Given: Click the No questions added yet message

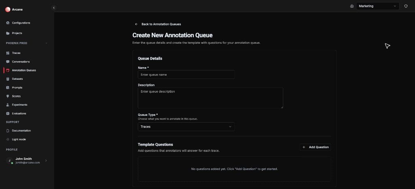Looking at the screenshot, I should 235,169.
